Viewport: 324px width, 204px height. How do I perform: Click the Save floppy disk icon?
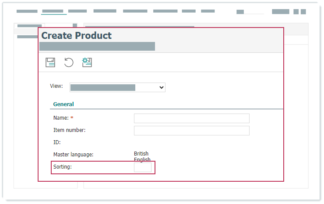(x=50, y=62)
